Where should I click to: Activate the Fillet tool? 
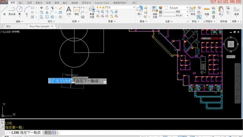pyautogui.click(x=52, y=12)
